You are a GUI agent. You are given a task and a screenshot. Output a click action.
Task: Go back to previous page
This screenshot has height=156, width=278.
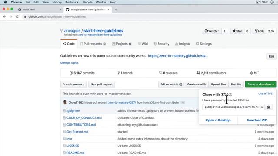coord(4,16)
